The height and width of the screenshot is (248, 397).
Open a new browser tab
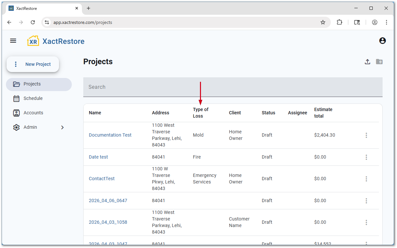pyautogui.click(x=89, y=9)
